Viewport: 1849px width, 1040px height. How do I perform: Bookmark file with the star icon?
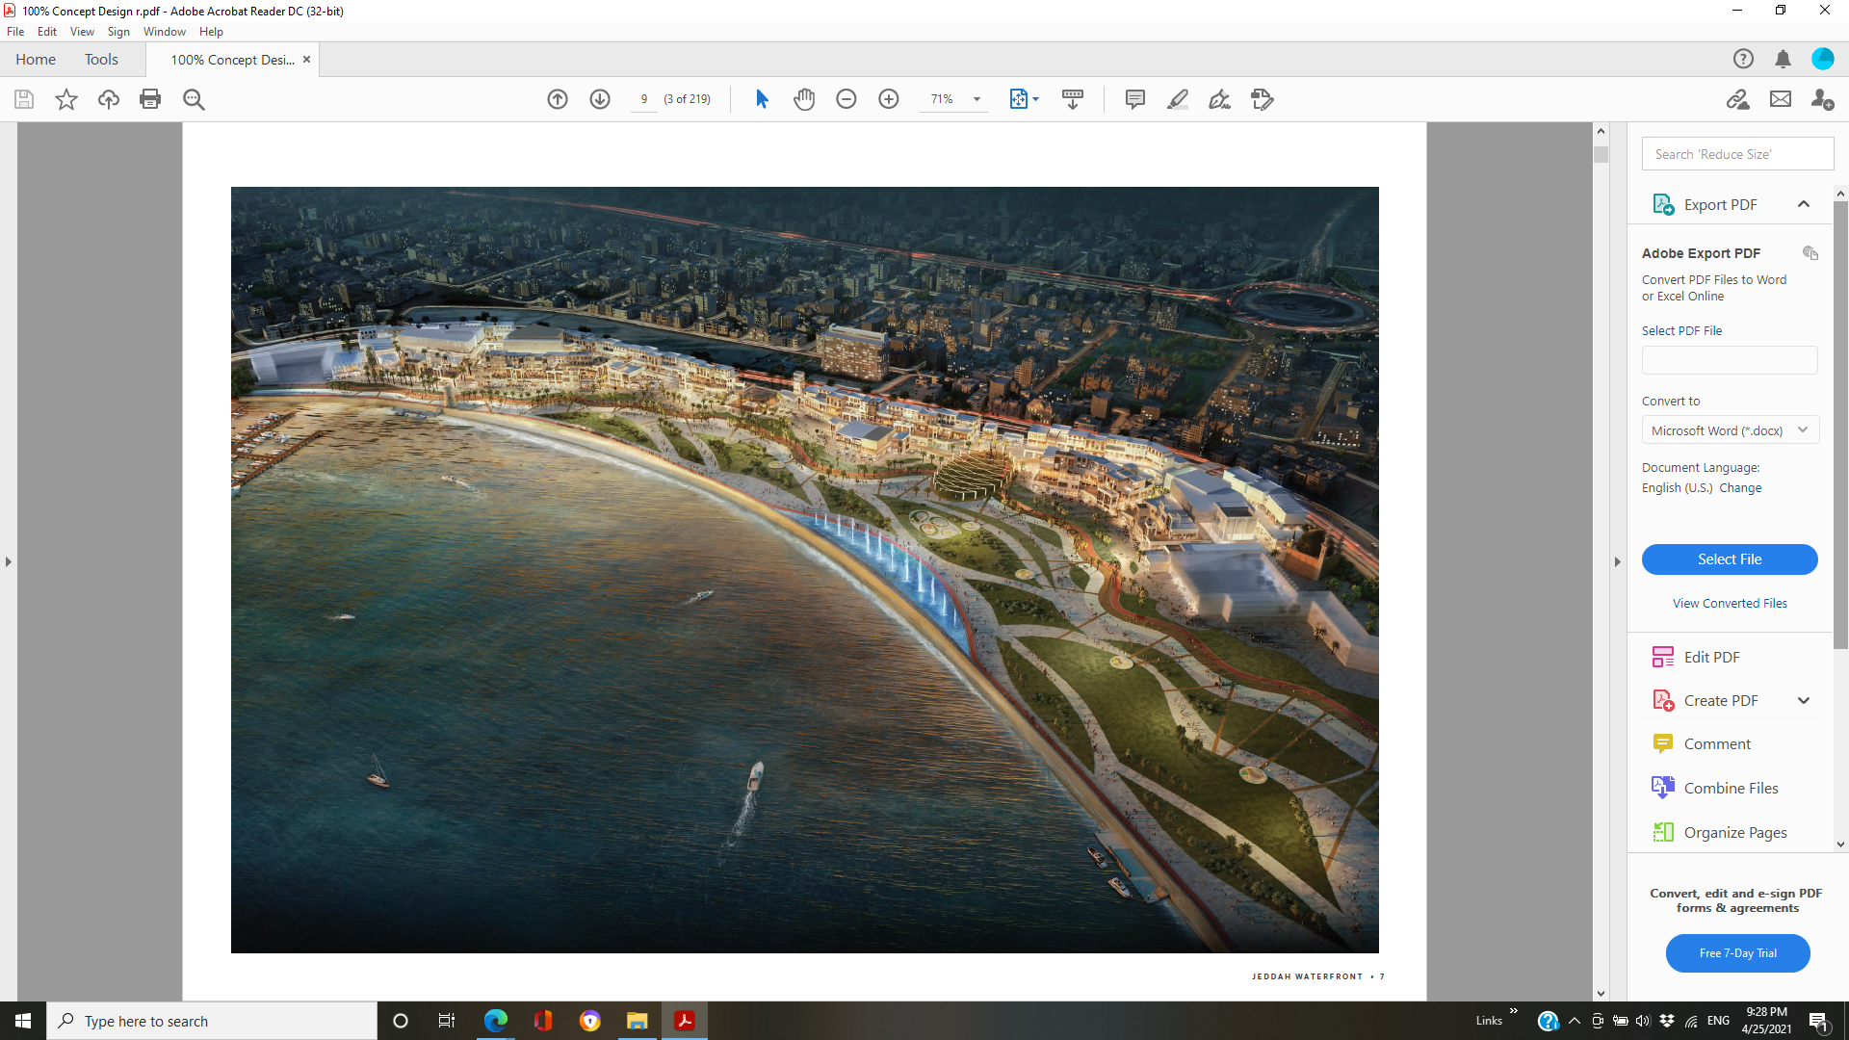[66, 99]
